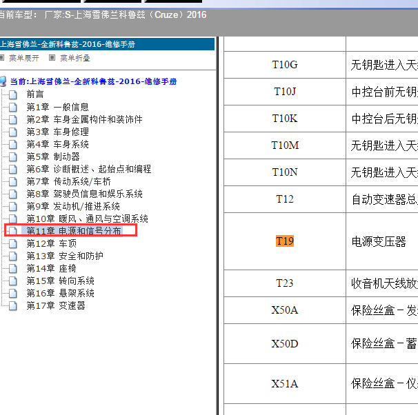
Task: Select chapter 第7章 传动系统/车桥
Action: click(68, 182)
